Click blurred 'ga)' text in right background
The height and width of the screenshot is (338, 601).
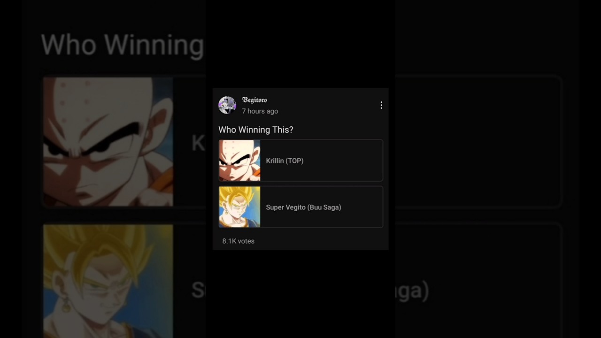(412, 291)
